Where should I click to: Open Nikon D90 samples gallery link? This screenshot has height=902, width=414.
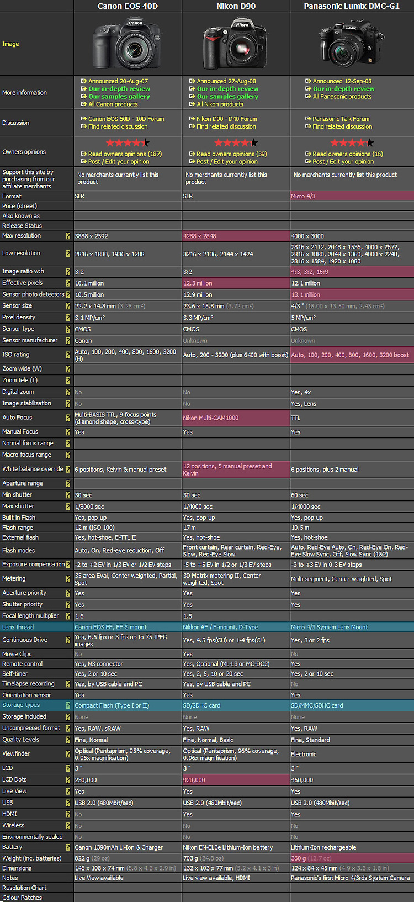pos(227,97)
